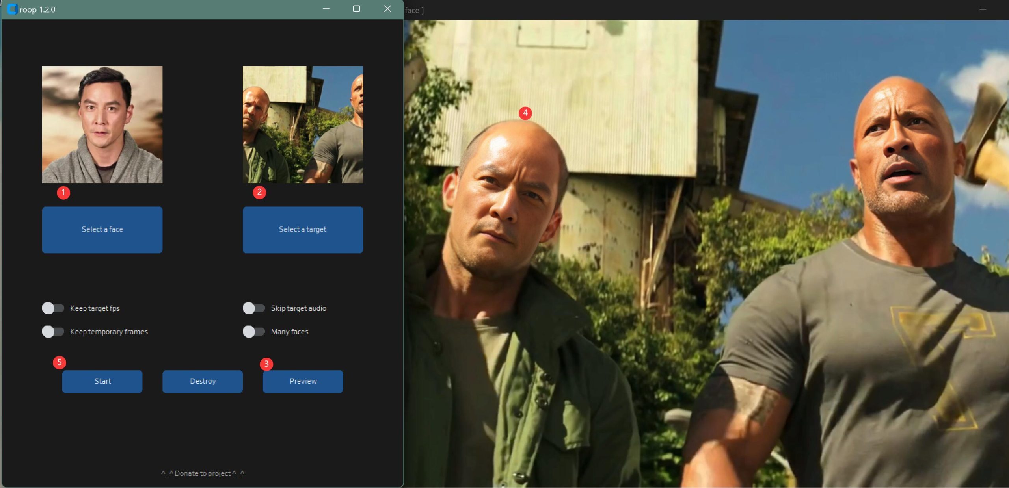Turn on Skip target audio switch
Image resolution: width=1009 pixels, height=488 pixels.
click(x=253, y=308)
